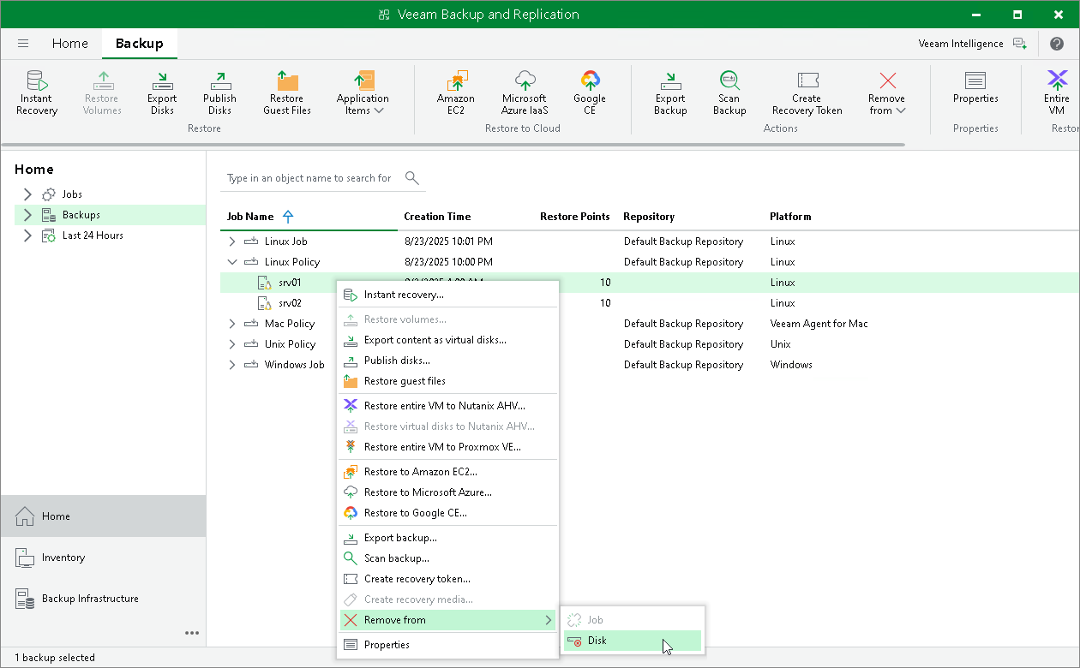Image resolution: width=1080 pixels, height=668 pixels.
Task: Open Application Items dropdown
Action: pyautogui.click(x=363, y=92)
